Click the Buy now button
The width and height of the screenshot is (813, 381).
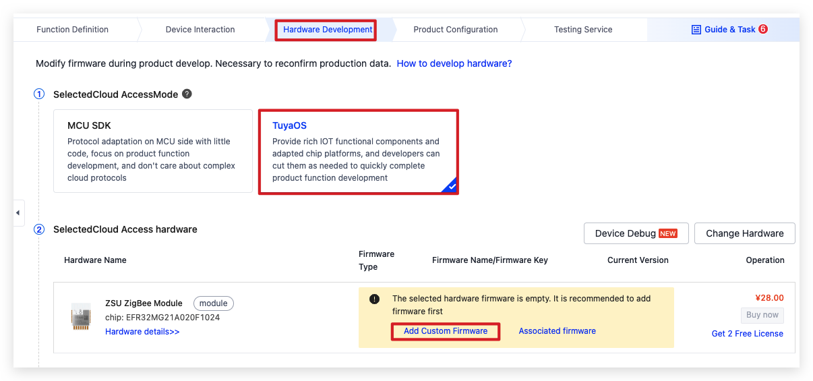(x=762, y=315)
